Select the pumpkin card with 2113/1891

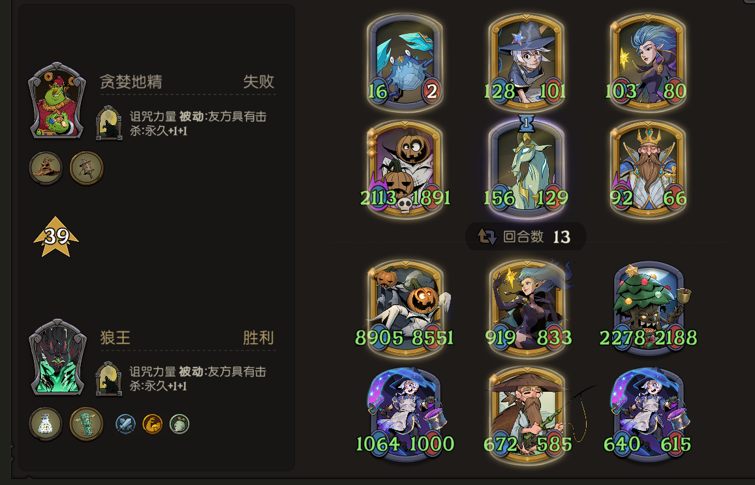(x=405, y=168)
